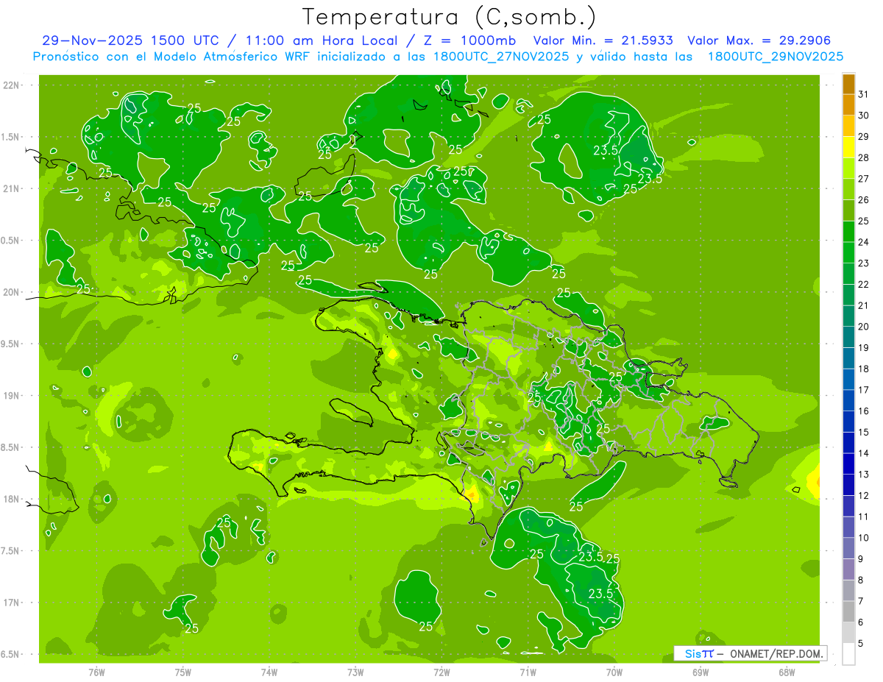Viewport: 883px width, 682px height.
Task: Click the '17N' latitude axis label
Action: coord(11,603)
